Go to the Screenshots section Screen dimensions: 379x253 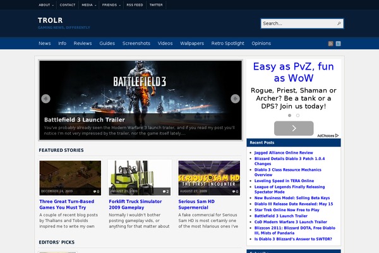tap(136, 44)
